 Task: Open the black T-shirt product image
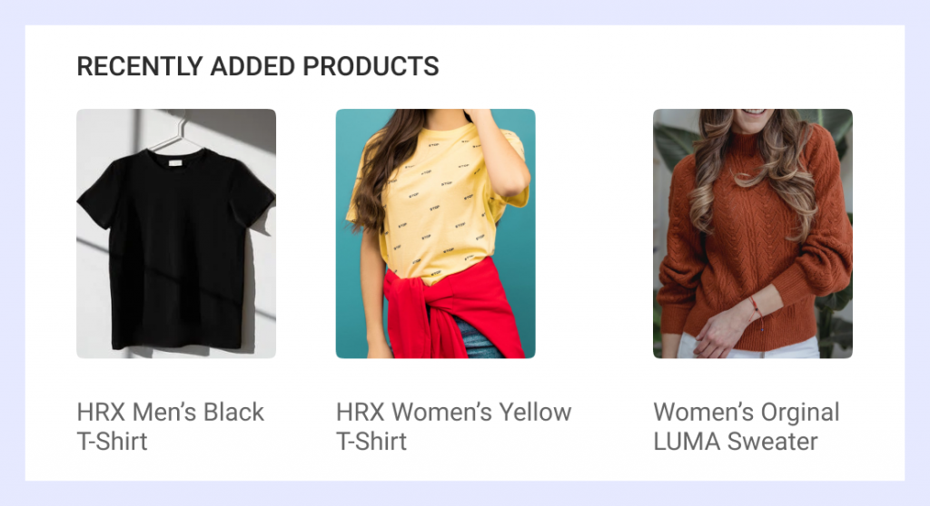(176, 233)
